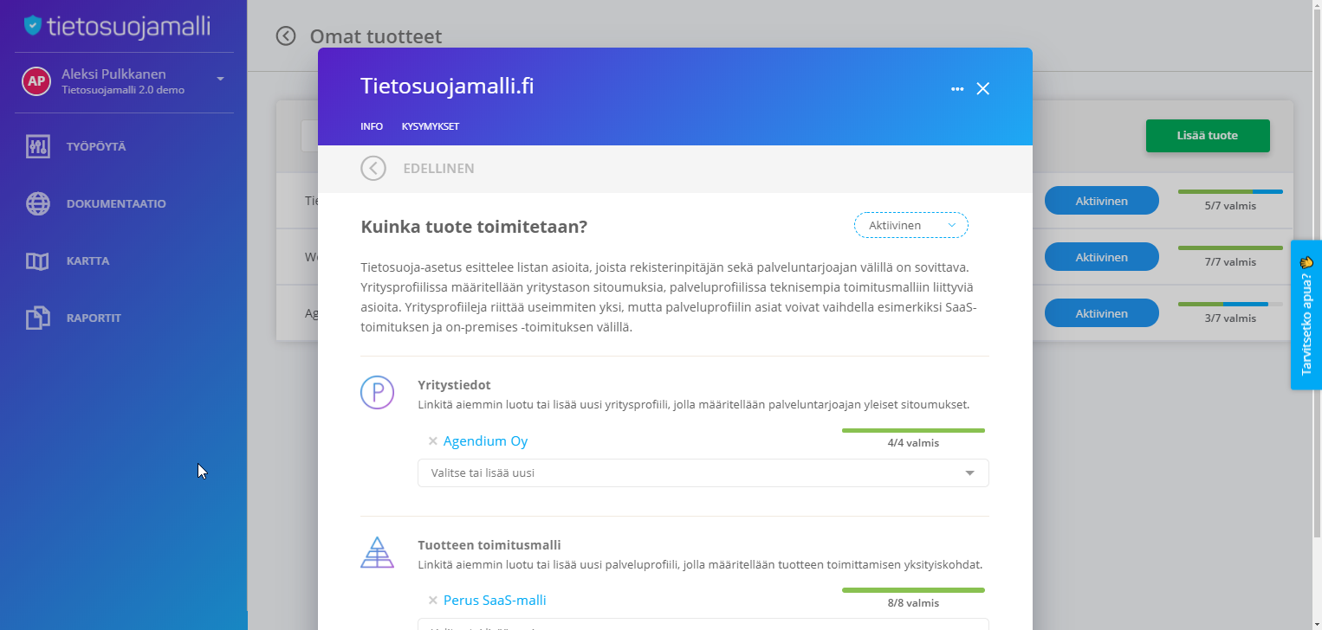Click the Yritystiedot section title
This screenshot has height=630, width=1322.
(454, 385)
